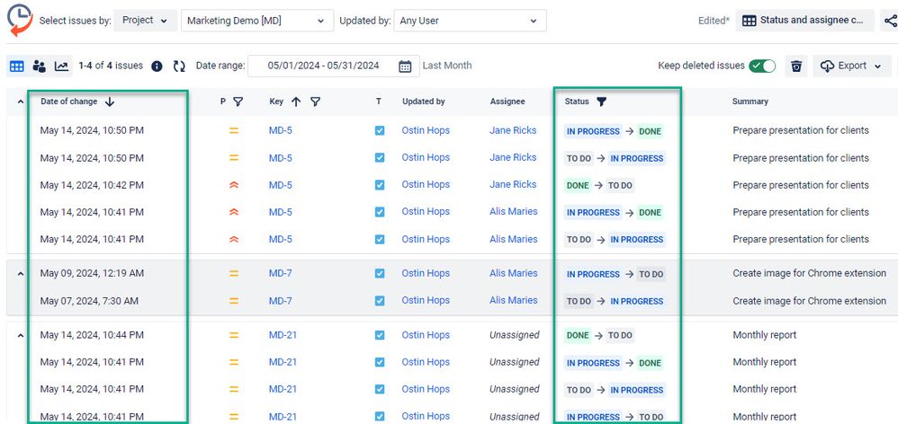Image resolution: width=898 pixels, height=424 pixels.
Task: Click the Updated by column header
Action: coord(424,102)
